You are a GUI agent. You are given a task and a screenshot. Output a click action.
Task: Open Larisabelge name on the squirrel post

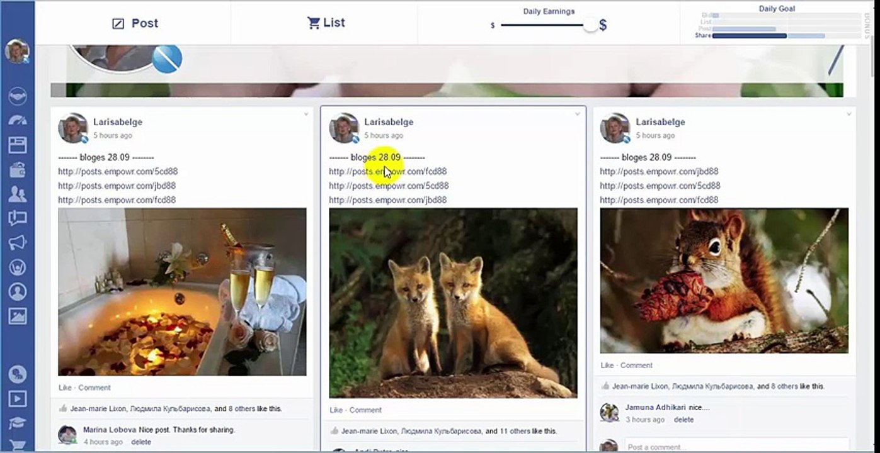click(660, 122)
